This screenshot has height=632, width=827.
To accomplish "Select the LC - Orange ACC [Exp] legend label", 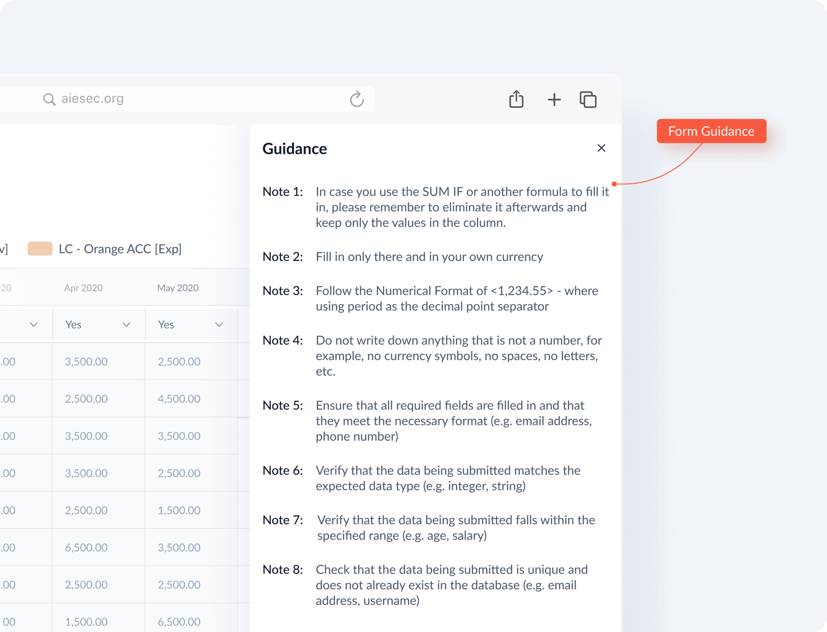I will pyautogui.click(x=120, y=249).
